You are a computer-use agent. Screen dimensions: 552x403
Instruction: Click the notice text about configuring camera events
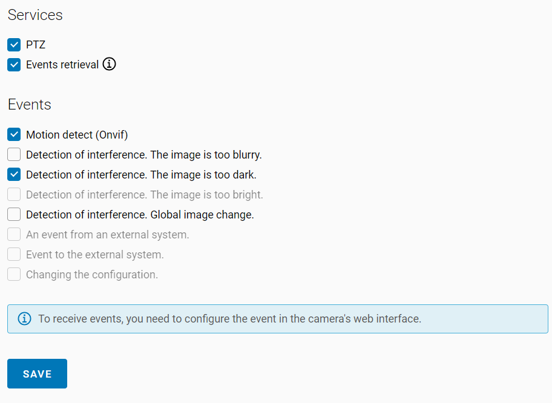(x=229, y=319)
